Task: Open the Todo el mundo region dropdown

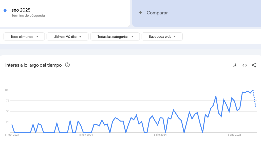Action: coord(24,37)
